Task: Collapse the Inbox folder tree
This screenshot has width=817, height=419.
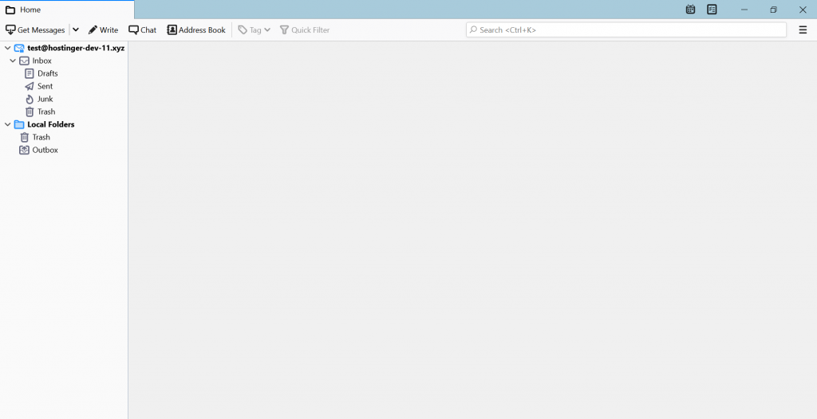Action: click(x=13, y=61)
